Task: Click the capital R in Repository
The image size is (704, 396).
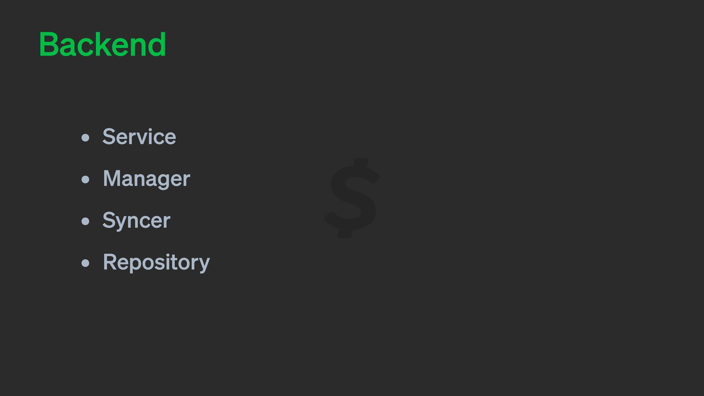Action: click(x=110, y=262)
